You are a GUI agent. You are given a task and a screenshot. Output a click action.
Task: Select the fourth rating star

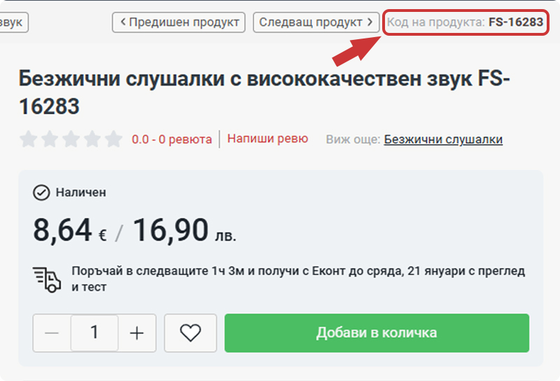coord(92,139)
